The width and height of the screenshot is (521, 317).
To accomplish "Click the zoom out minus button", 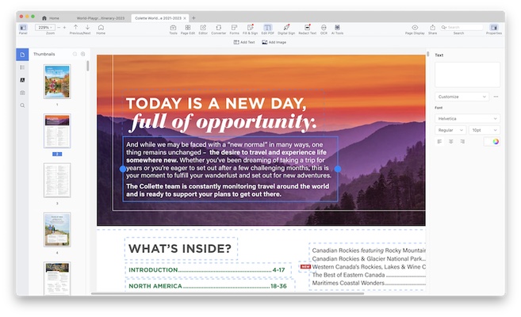I will coord(59,28).
